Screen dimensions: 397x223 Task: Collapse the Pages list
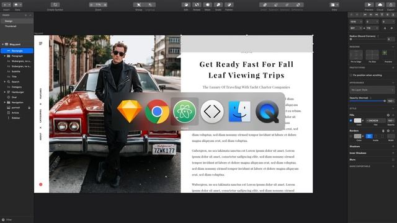(x=30, y=15)
